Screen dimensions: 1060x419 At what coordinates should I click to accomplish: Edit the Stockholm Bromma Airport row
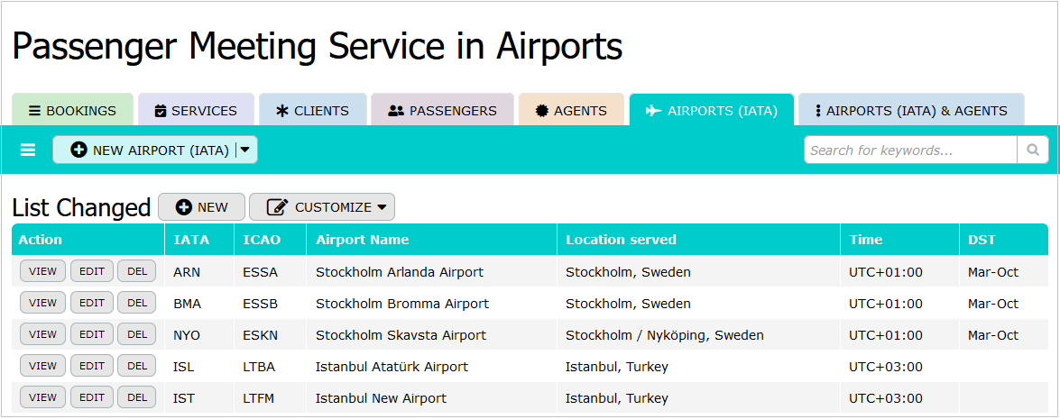coord(92,303)
